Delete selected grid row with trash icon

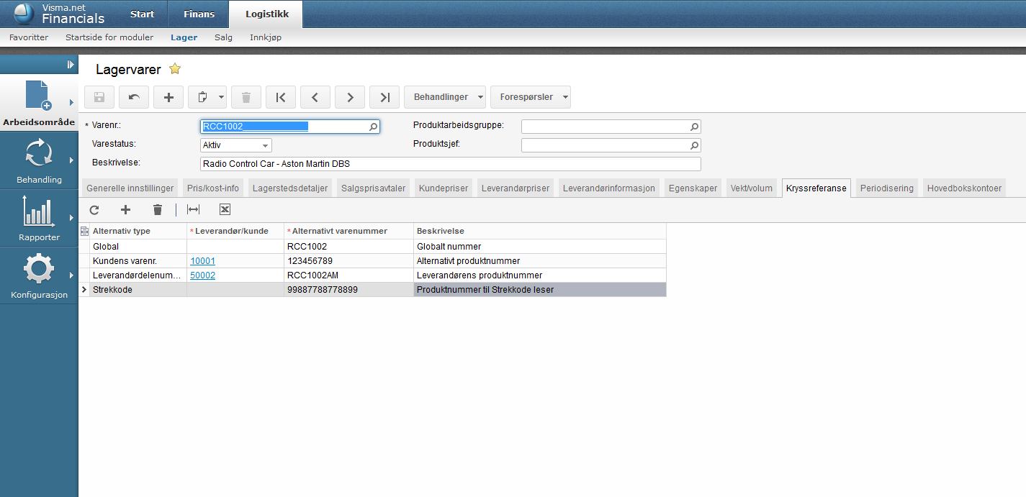pyautogui.click(x=158, y=209)
